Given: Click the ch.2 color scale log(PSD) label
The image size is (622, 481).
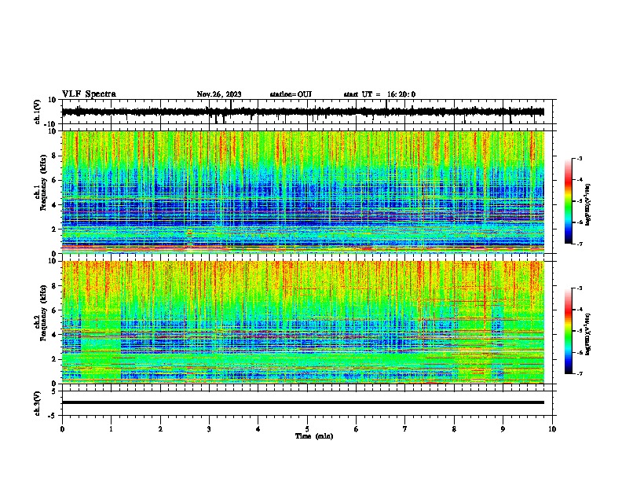Looking at the screenshot, I should (588, 334).
